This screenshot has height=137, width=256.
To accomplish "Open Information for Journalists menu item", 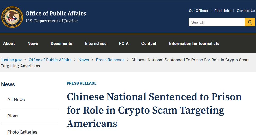I will [x=194, y=44].
